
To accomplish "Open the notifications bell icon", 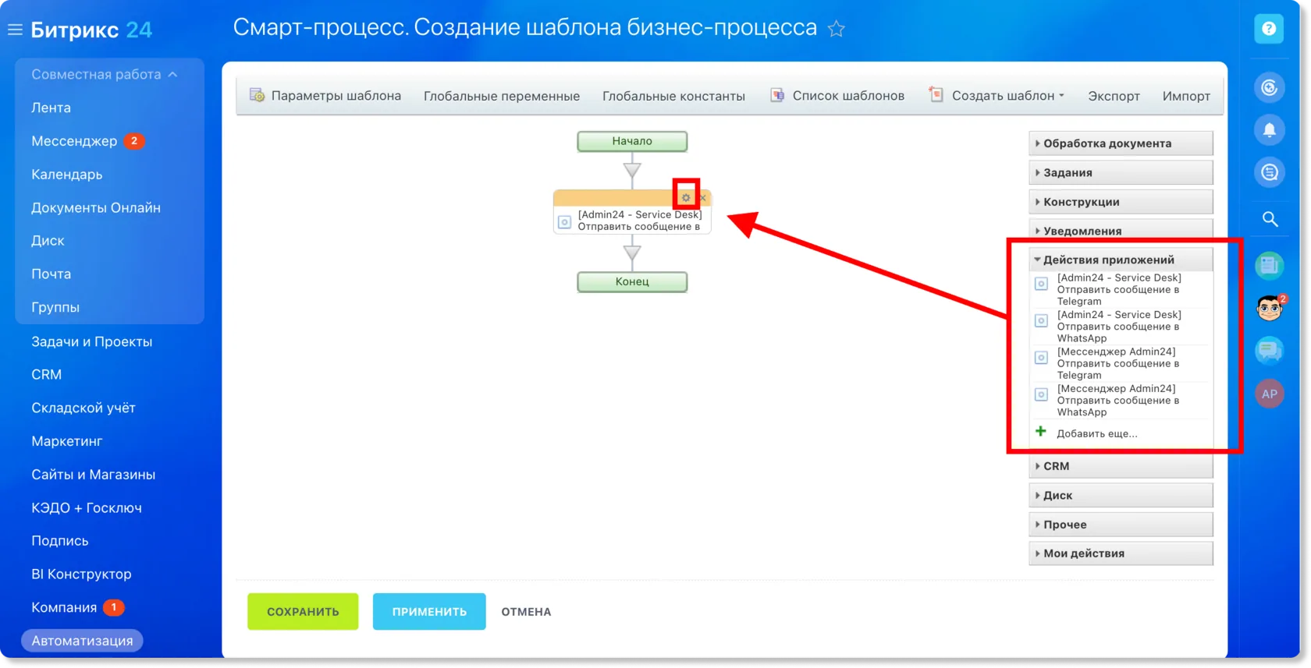I will coord(1270,129).
